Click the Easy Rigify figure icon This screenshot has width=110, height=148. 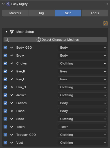tap(8, 4)
